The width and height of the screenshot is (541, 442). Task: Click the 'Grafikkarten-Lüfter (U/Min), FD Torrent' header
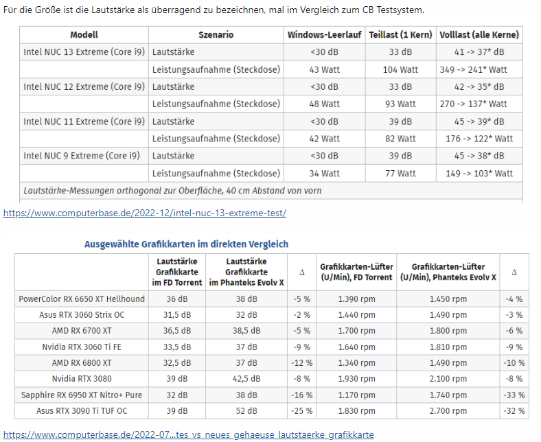(356, 272)
